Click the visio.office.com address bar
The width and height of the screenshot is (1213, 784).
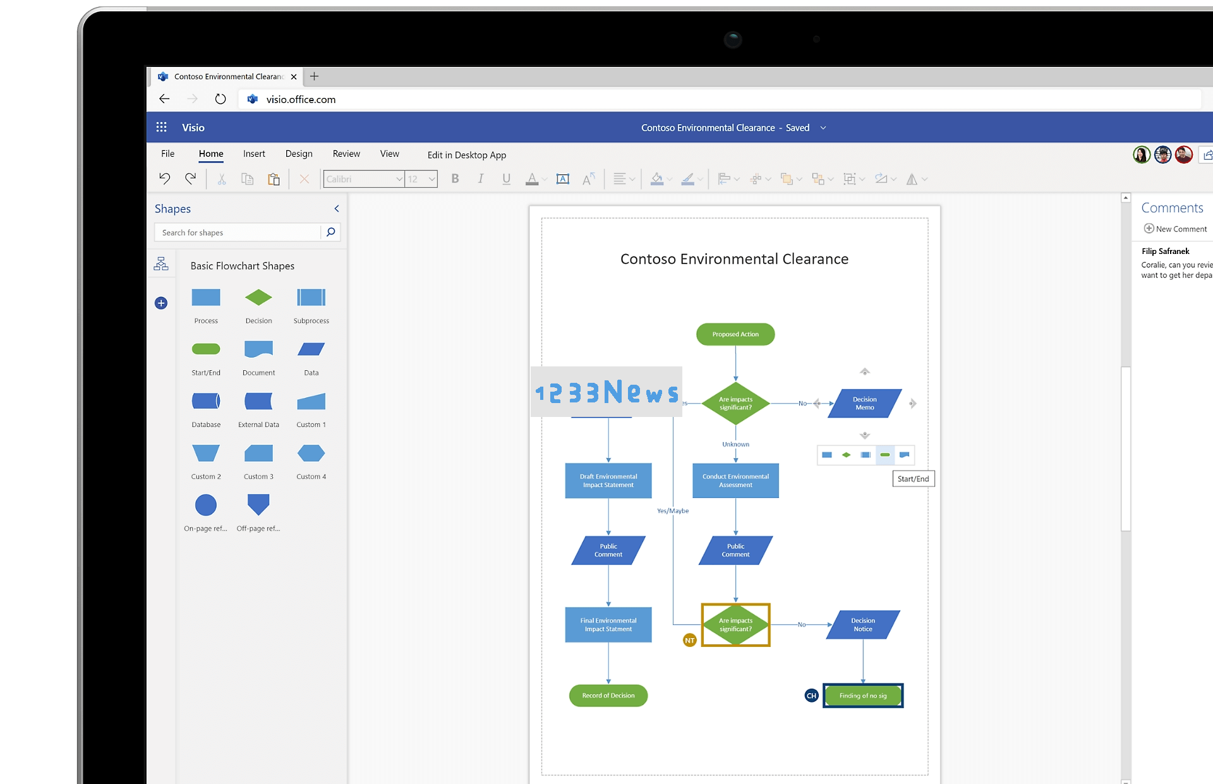[x=720, y=99]
